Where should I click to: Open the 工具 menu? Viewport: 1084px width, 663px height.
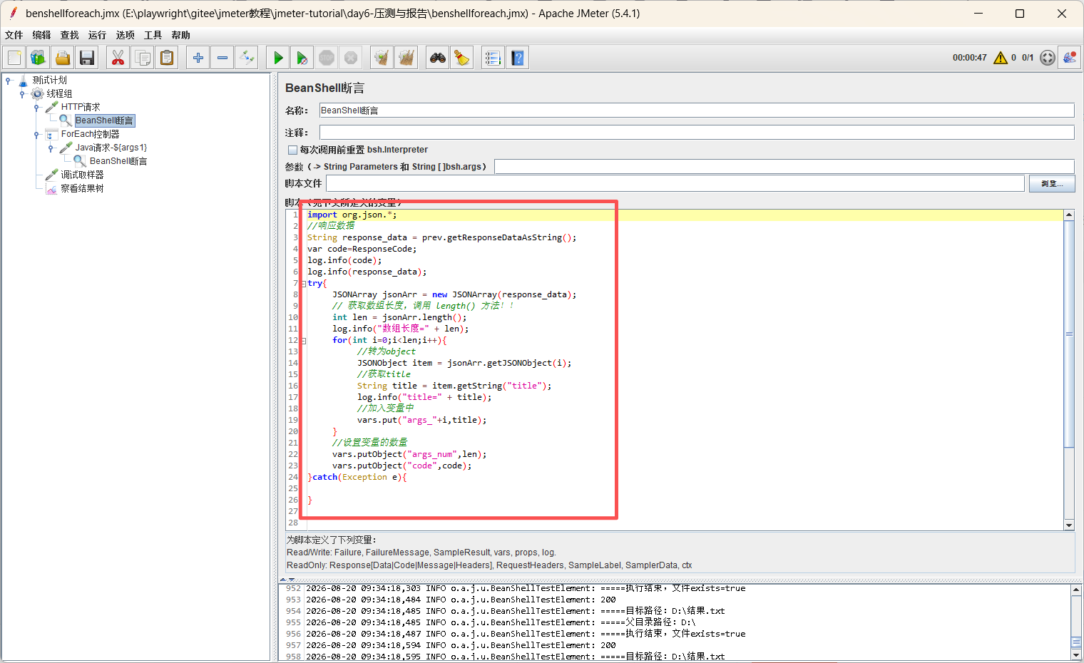[153, 35]
